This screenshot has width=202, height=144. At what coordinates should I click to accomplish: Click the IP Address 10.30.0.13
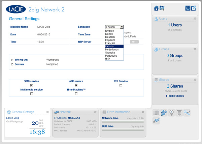(x=74, y=118)
